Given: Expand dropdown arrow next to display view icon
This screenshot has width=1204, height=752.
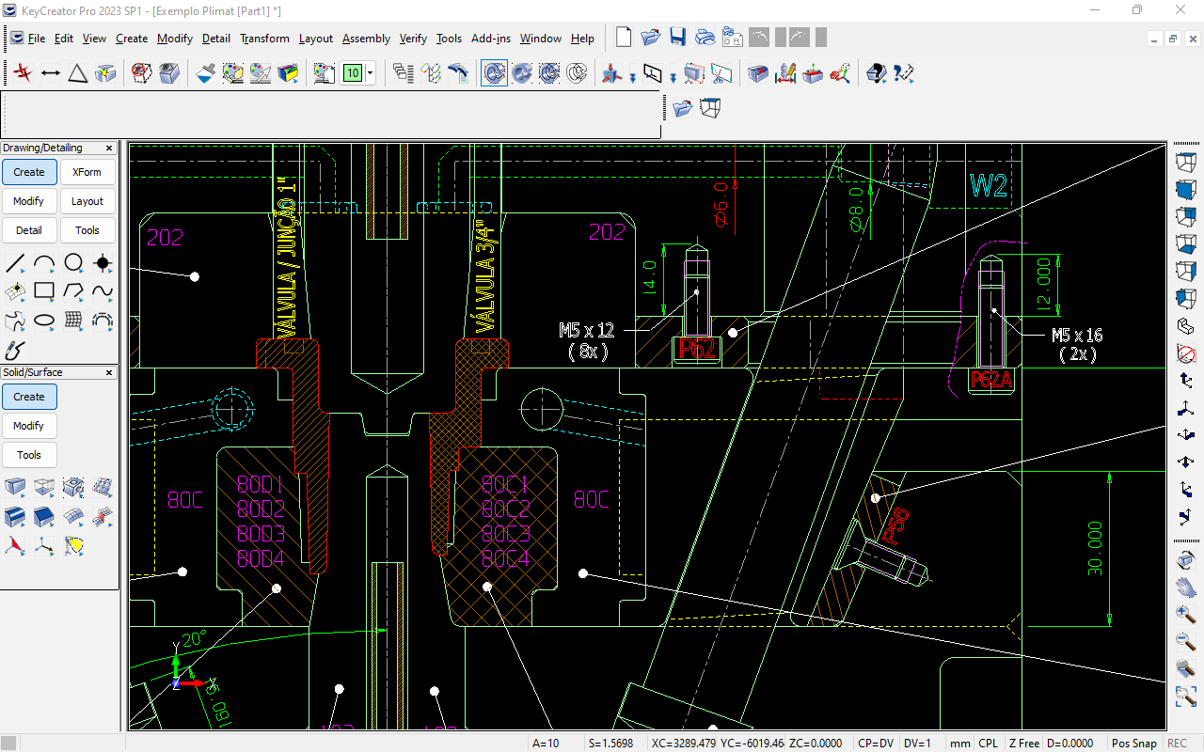Looking at the screenshot, I should (673, 77).
